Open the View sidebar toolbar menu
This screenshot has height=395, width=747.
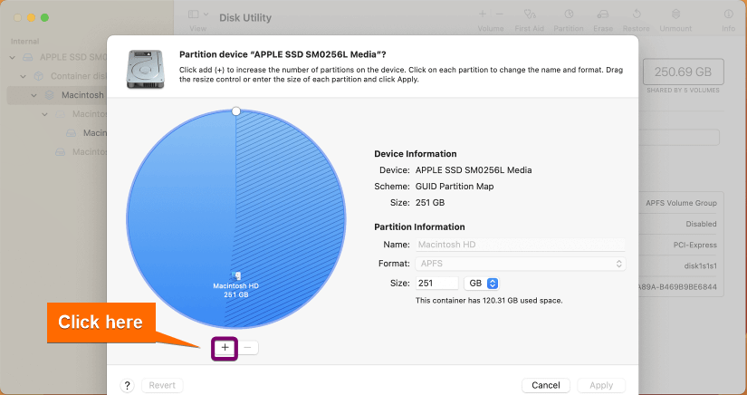[x=198, y=14]
